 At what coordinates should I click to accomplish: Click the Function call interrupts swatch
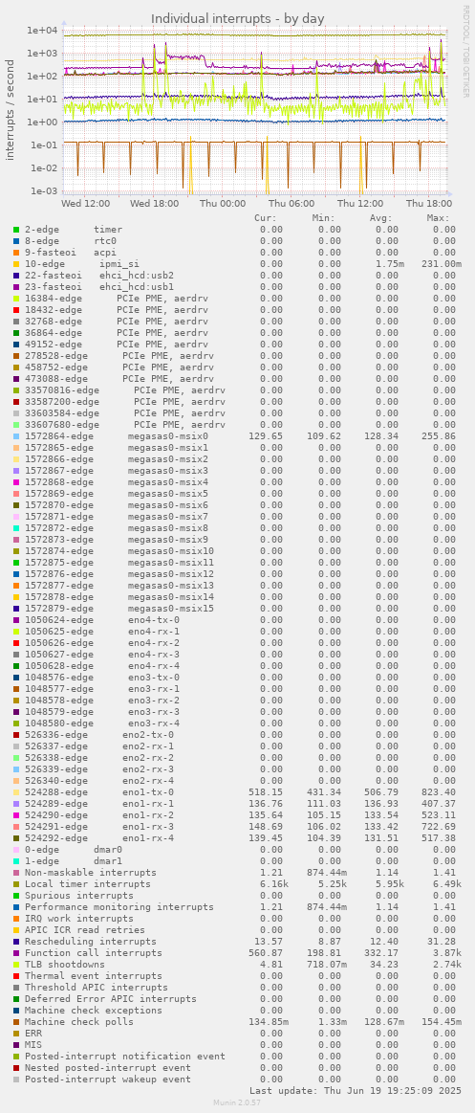click(16, 952)
